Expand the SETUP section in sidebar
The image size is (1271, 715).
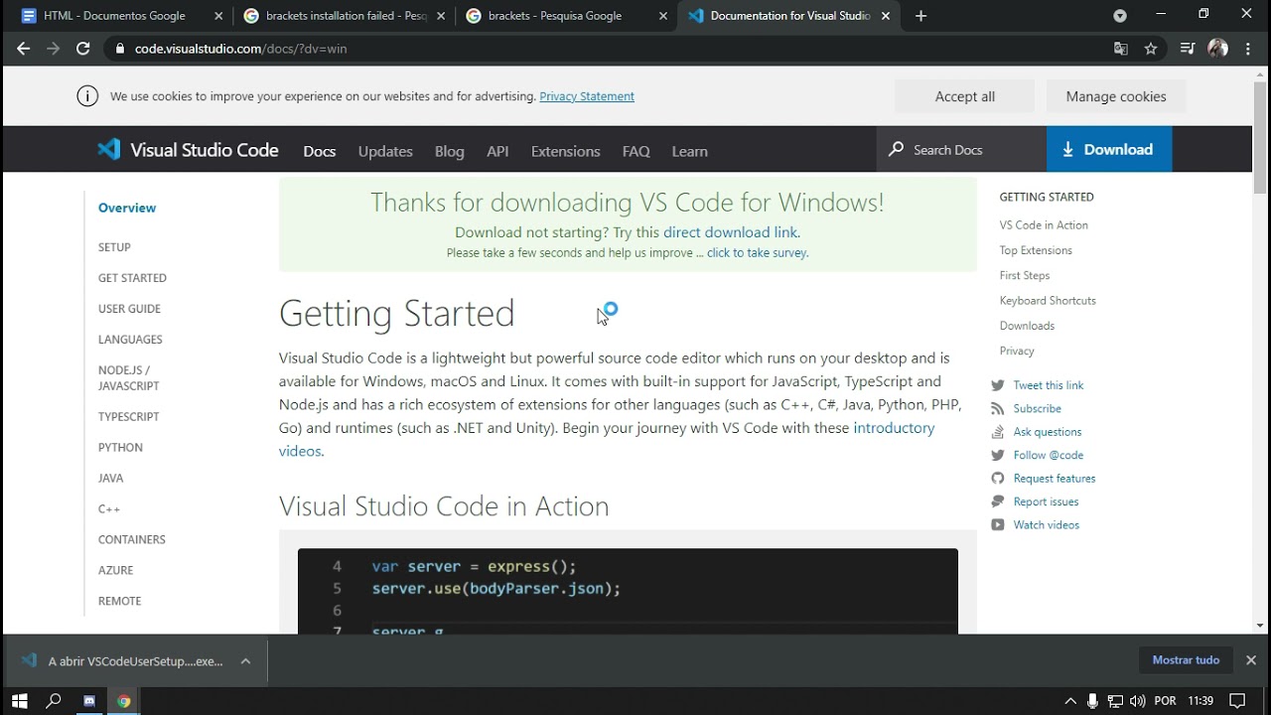(x=114, y=247)
